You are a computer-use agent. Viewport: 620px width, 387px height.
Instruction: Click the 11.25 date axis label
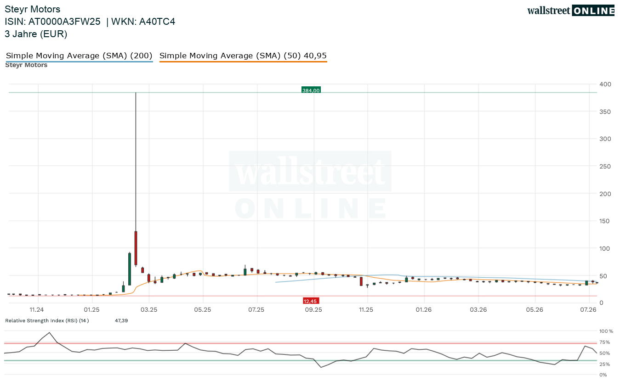(x=366, y=310)
